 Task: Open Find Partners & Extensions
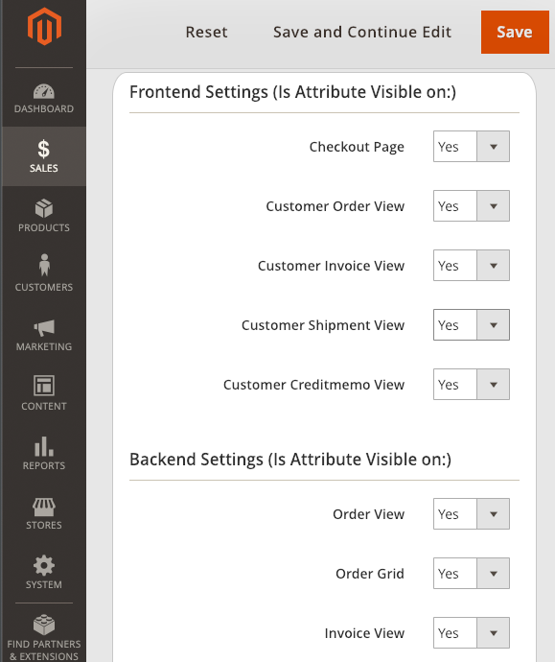[x=44, y=637]
